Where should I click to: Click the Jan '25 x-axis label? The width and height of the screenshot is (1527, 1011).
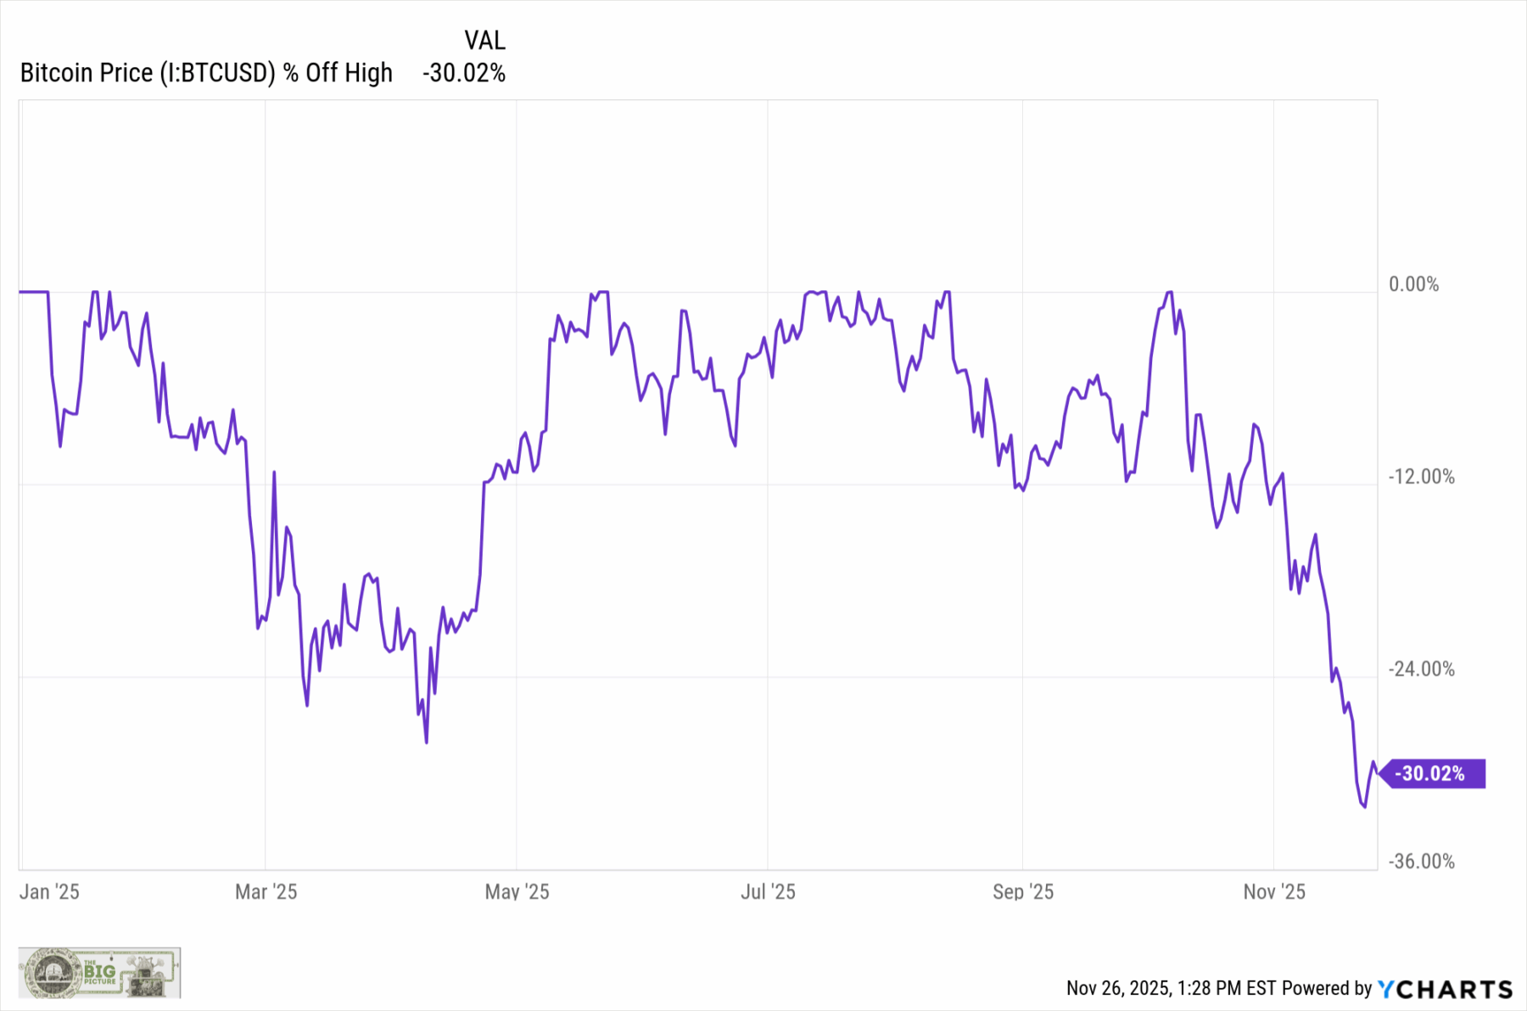point(49,891)
